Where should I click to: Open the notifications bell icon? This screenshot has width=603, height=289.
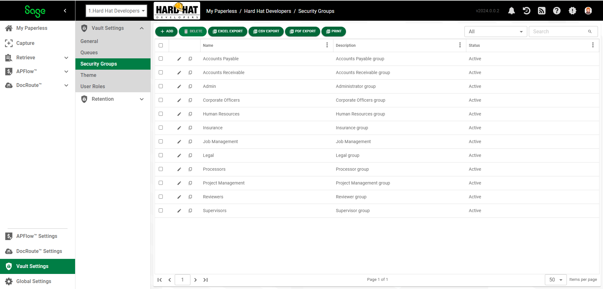click(x=512, y=11)
